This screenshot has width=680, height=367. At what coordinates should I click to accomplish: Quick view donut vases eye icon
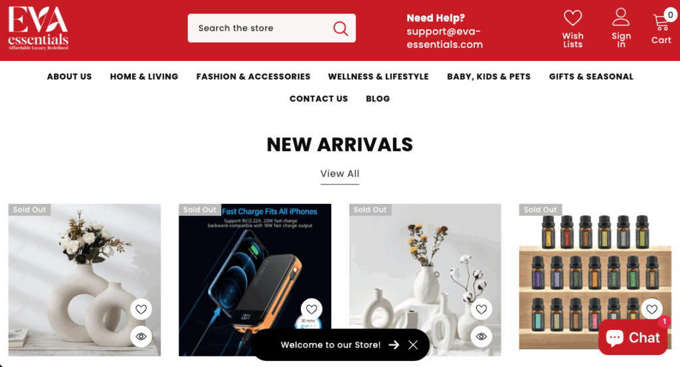141,336
